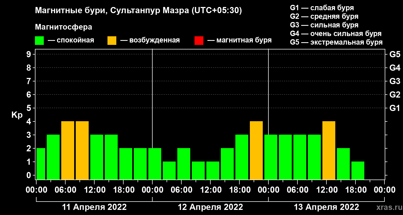Click the 18:00 time label for 13 April
The height and width of the screenshot is (215, 403).
point(355,190)
